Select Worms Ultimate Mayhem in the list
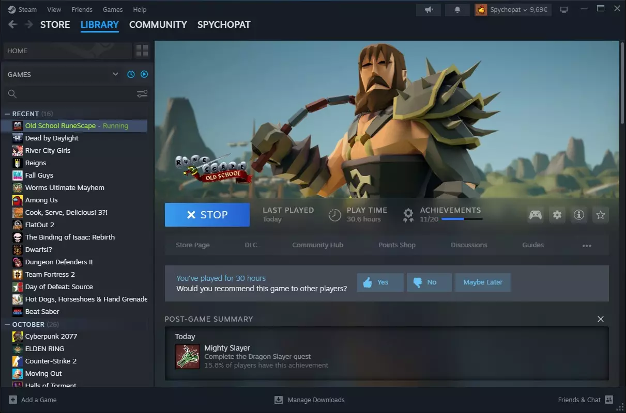Screen dimensions: 626x413 click(x=74, y=188)
